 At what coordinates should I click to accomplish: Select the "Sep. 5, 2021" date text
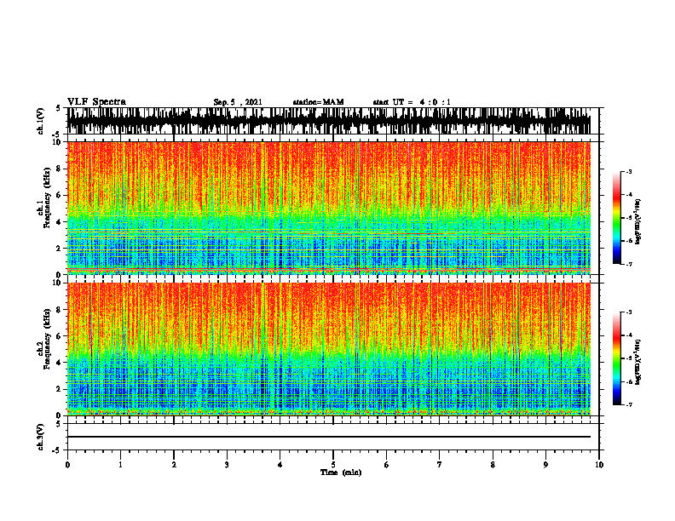[x=238, y=102]
